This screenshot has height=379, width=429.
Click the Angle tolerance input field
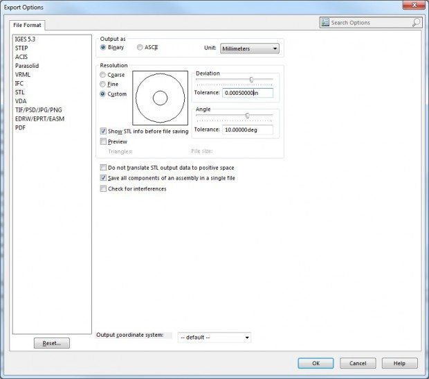248,130
